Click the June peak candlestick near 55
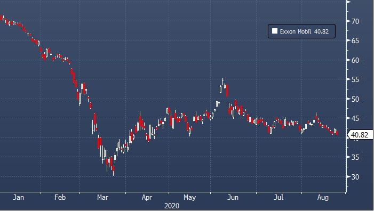 pos(223,82)
